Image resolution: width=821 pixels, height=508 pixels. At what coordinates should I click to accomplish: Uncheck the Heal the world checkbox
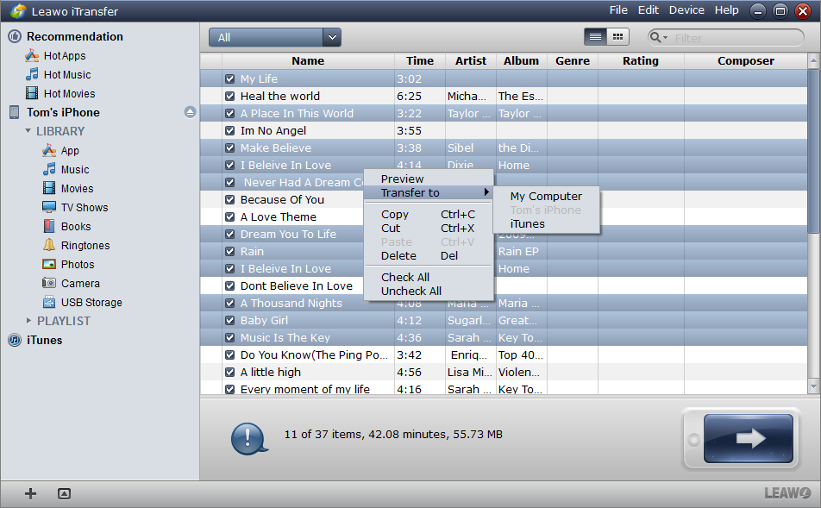pos(230,97)
